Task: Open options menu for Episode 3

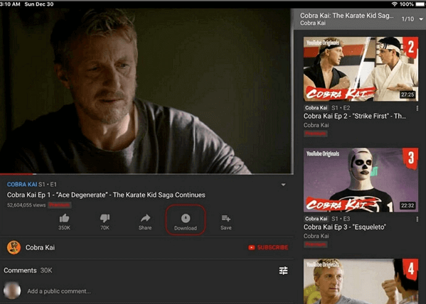Action: [417, 219]
